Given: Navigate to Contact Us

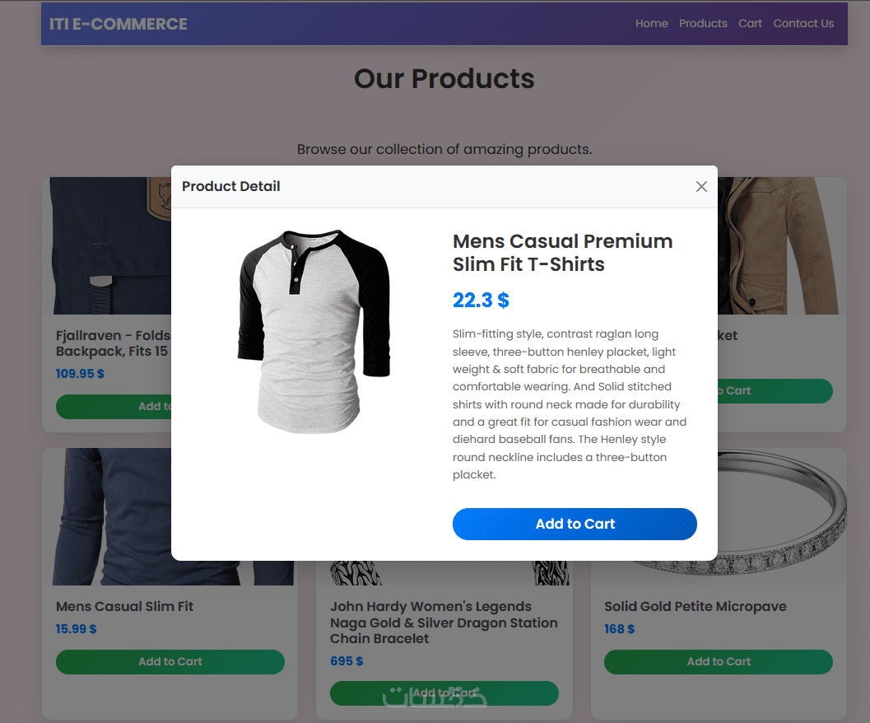Looking at the screenshot, I should coord(803,24).
